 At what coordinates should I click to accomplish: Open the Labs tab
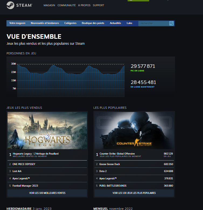click(x=129, y=23)
